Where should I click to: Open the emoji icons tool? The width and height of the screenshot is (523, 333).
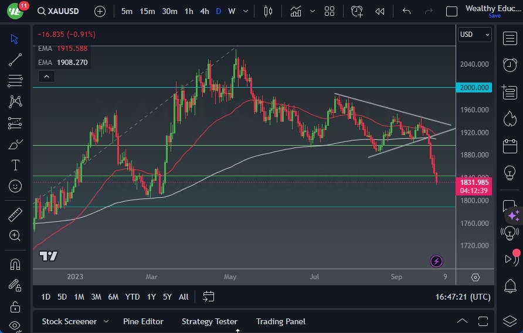(x=15, y=186)
